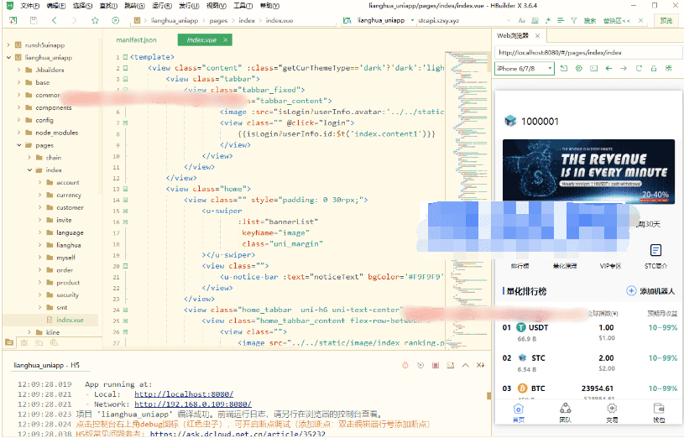Toggle the Aa match-case search option
Viewport: 684px width, 438px height.
click(522, 20)
